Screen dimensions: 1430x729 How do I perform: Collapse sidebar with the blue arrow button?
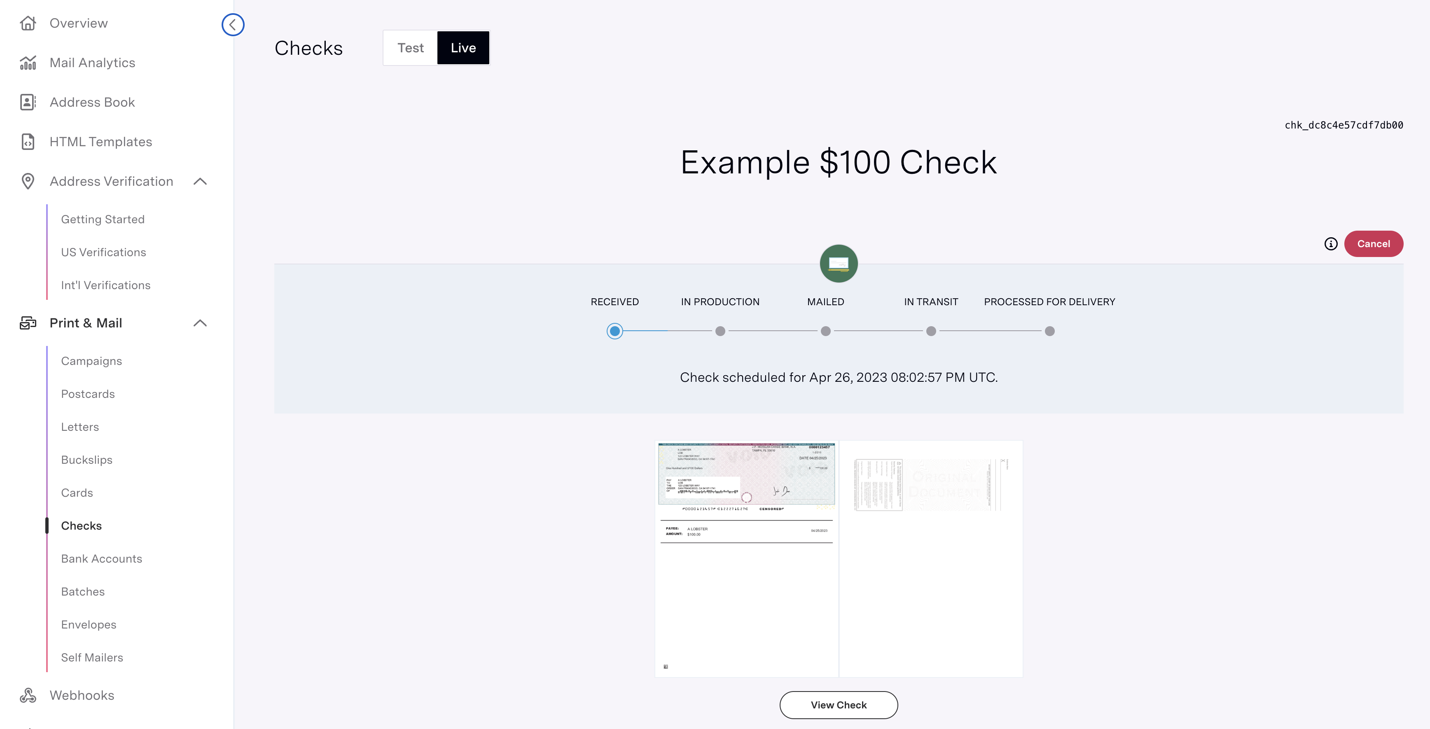(233, 24)
